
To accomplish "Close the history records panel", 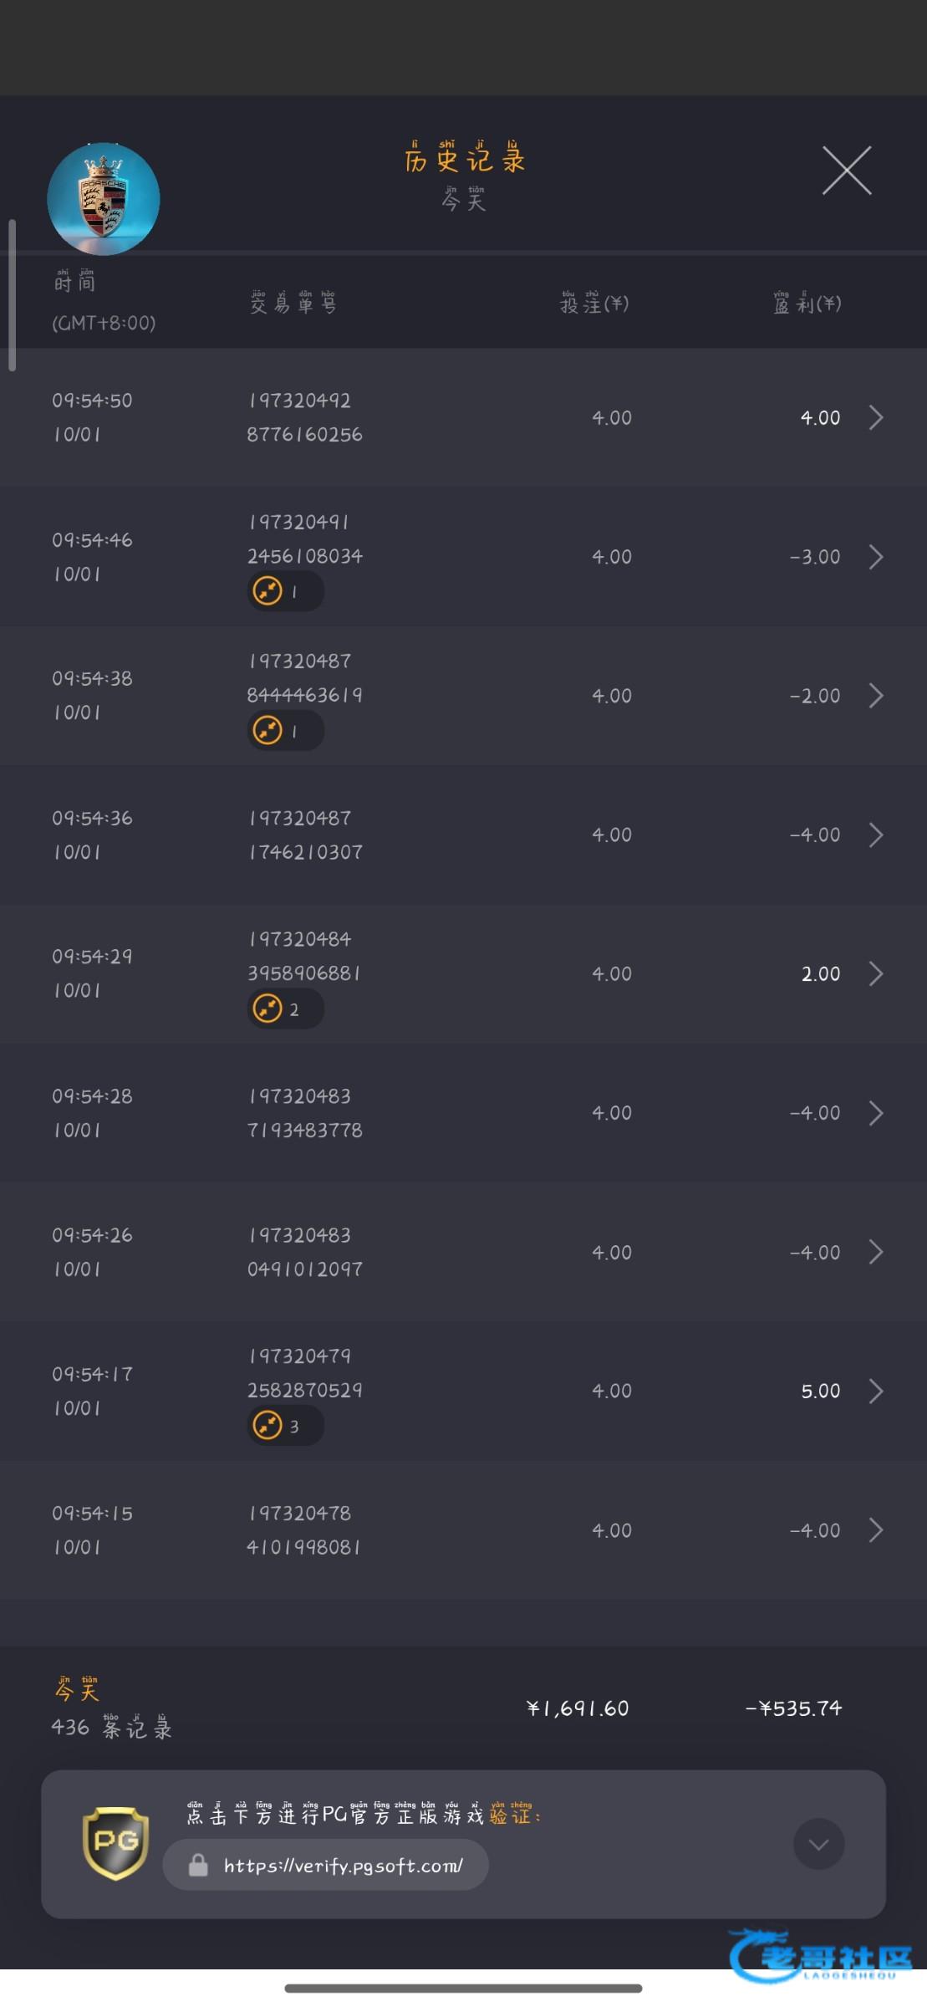I will (x=846, y=171).
